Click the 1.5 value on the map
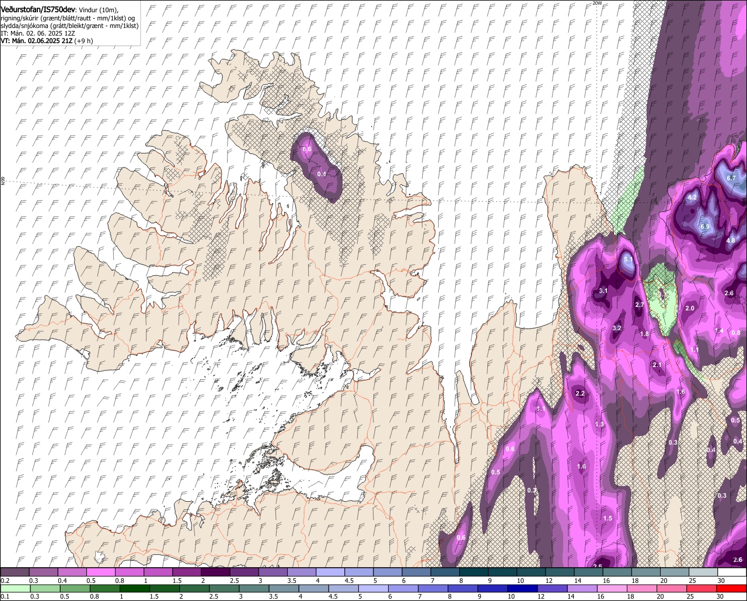This screenshot has width=747, height=601. [608, 518]
